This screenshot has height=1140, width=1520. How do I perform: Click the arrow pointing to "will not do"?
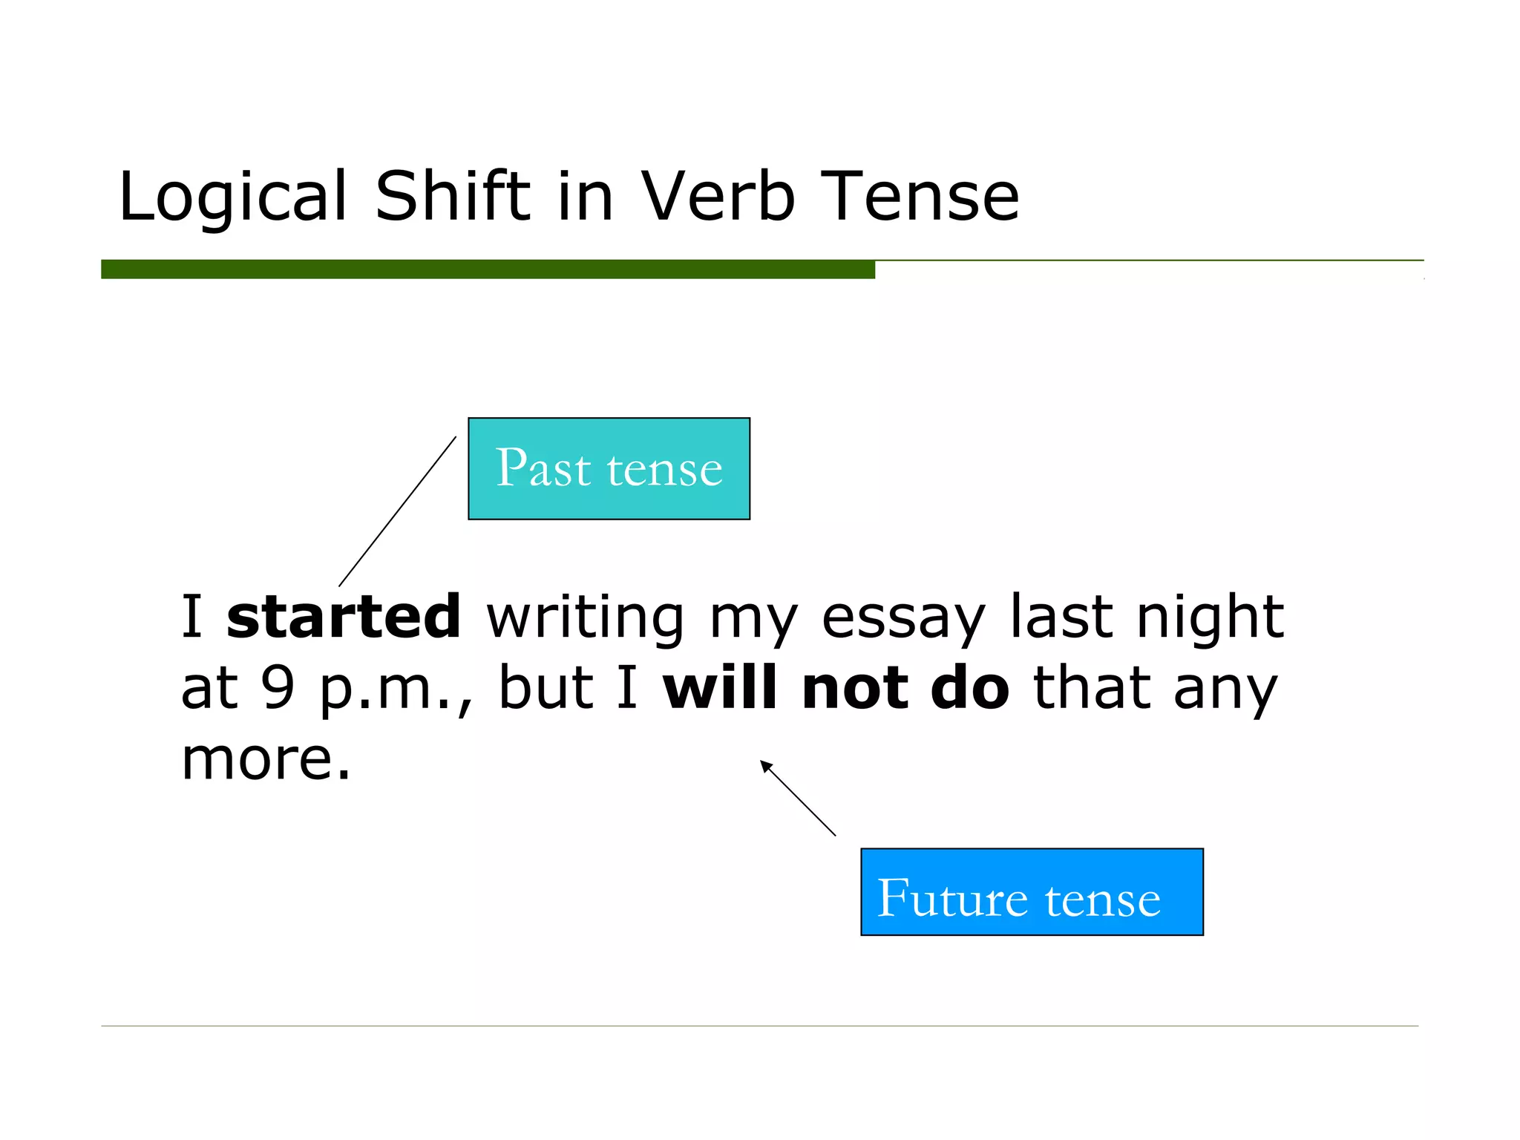[x=798, y=799]
